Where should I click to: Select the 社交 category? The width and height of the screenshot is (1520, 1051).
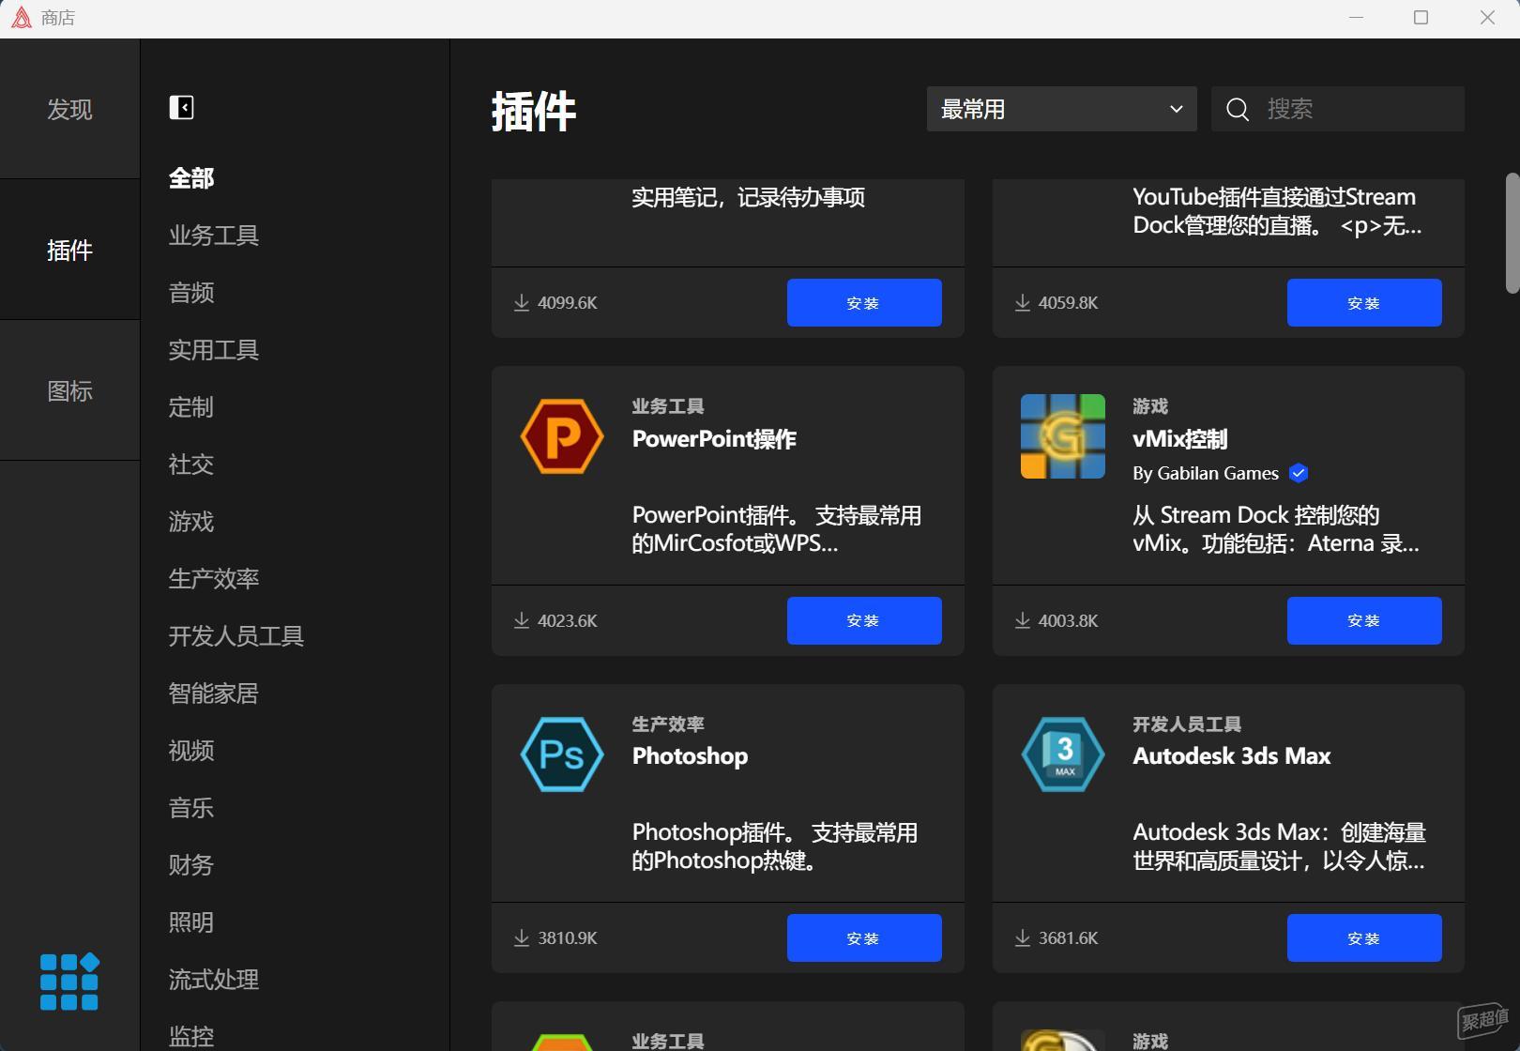click(191, 465)
